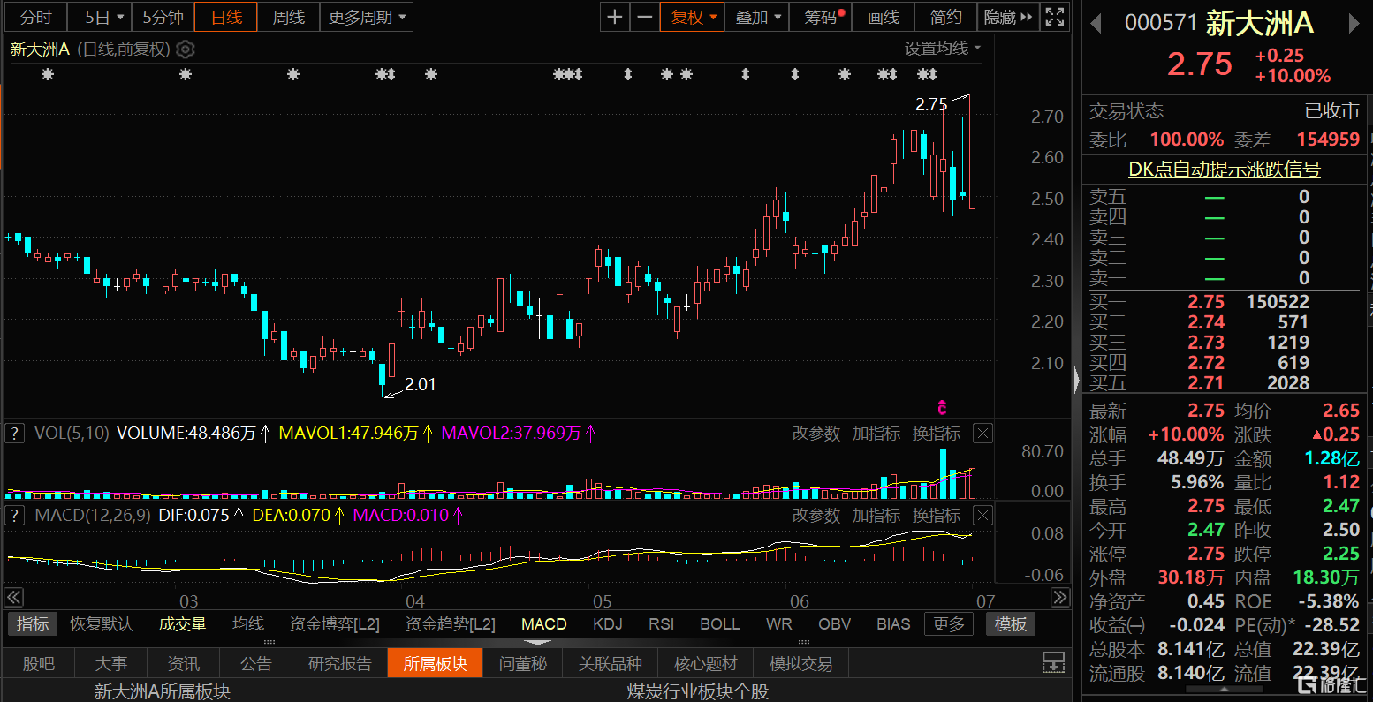1373x702 pixels.
Task: Open the 问董秘 tab
Action: click(523, 663)
